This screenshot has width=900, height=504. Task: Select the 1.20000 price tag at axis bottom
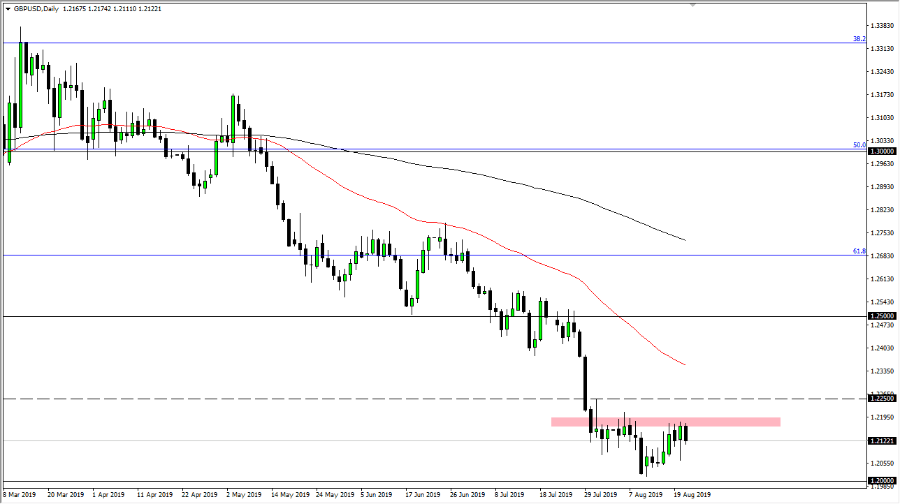[x=881, y=479]
